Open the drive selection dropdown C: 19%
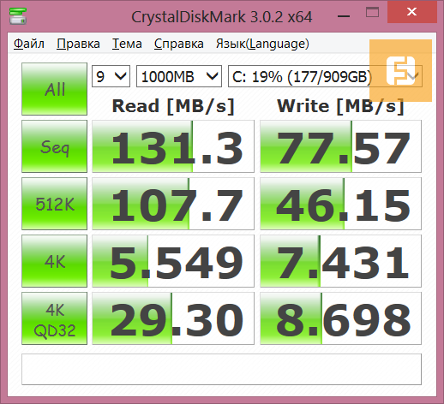Viewport: 444px width, 404px height. point(325,76)
